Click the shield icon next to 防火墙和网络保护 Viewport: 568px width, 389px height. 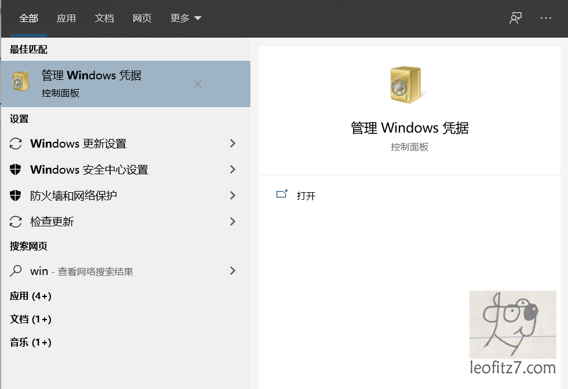tap(15, 196)
